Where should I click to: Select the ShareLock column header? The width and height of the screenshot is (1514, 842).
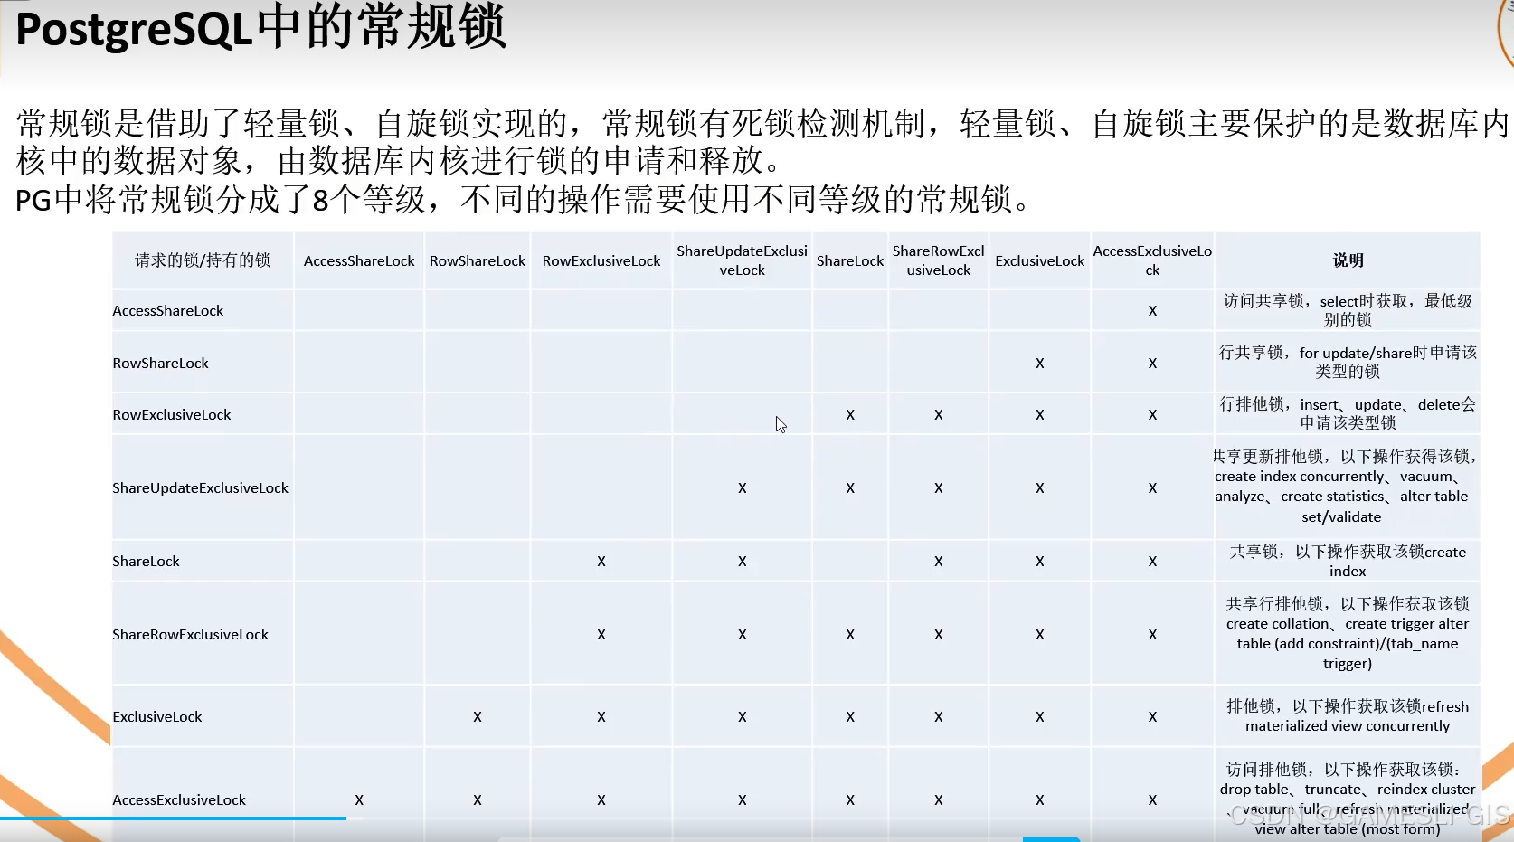coord(850,260)
